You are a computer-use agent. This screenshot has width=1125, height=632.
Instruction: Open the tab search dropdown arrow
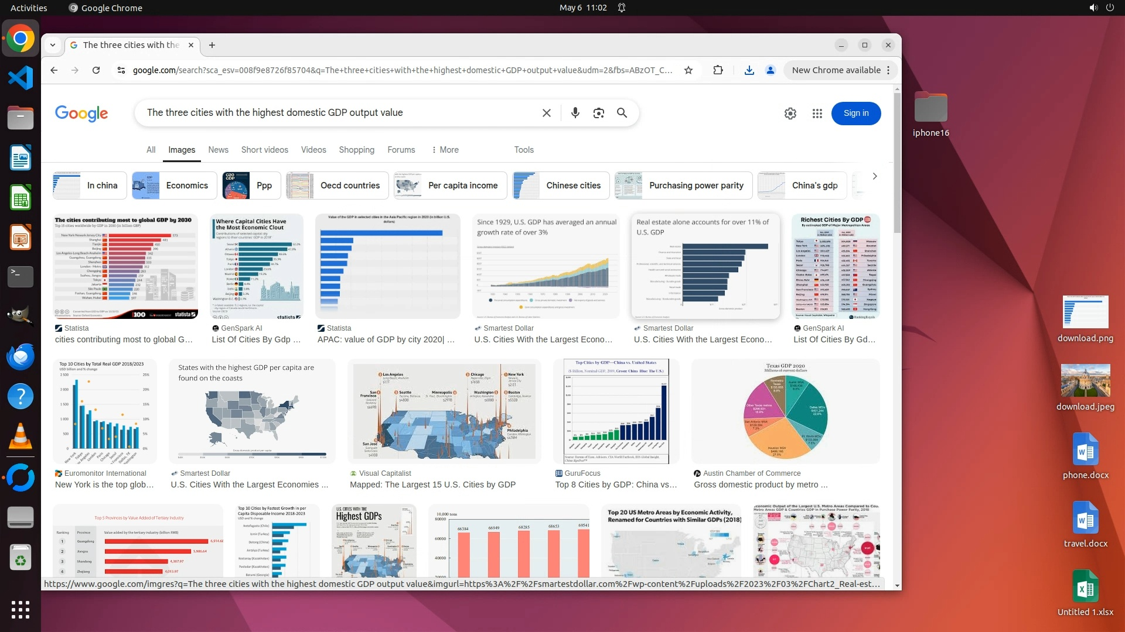click(x=53, y=45)
